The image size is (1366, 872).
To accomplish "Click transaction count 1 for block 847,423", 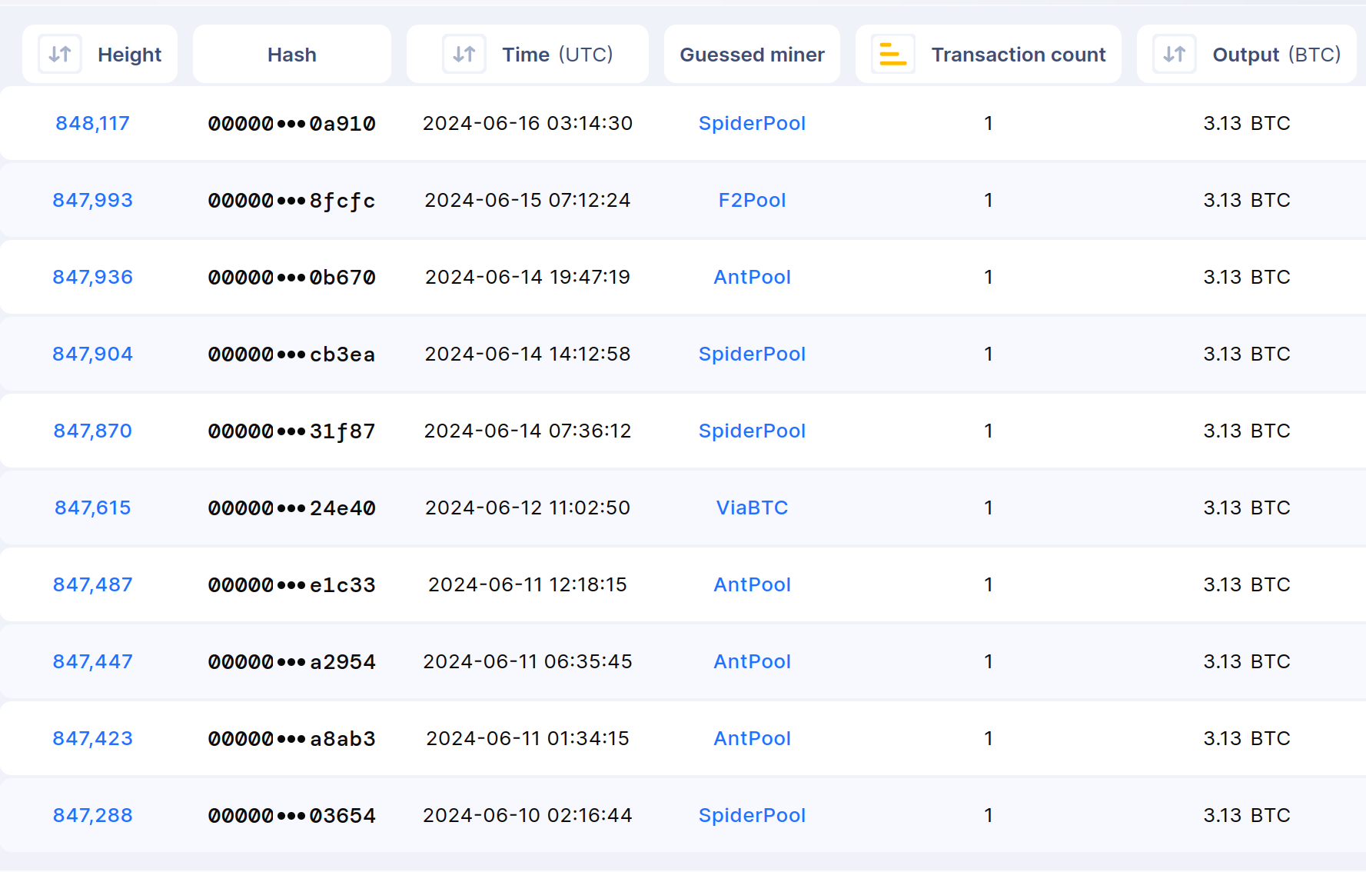I will click(989, 738).
